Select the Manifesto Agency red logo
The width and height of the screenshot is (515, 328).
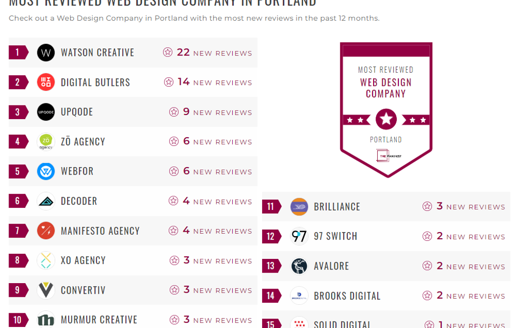(x=46, y=231)
